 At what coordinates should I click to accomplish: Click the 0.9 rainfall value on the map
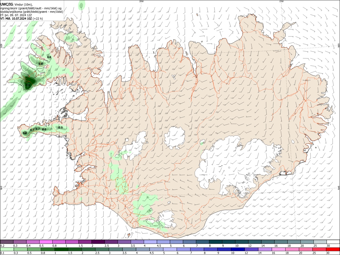click(x=25, y=133)
